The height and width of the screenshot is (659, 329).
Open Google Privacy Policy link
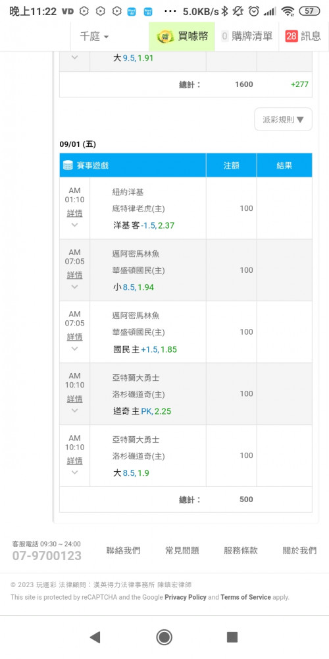(x=186, y=597)
